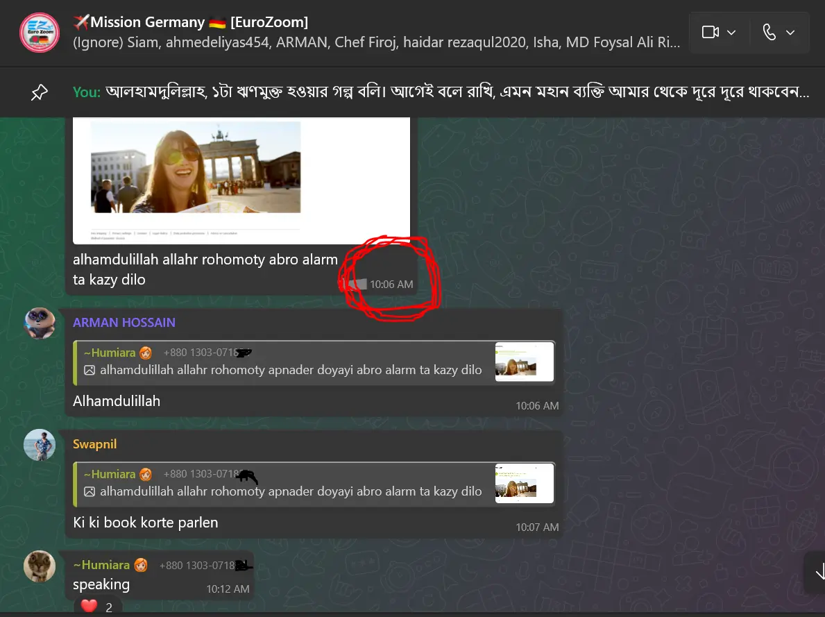Click the 10:07 AM timestamp
Viewport: 825px width, 617px height.
[x=537, y=527]
